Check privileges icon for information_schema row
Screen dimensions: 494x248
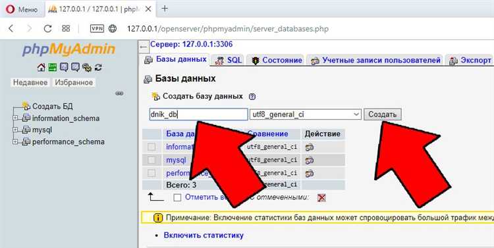tap(310, 147)
